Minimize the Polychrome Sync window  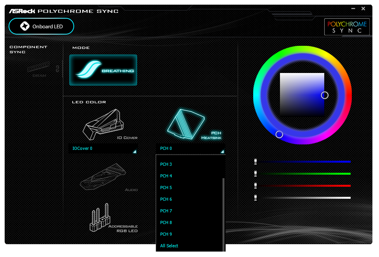click(x=353, y=9)
